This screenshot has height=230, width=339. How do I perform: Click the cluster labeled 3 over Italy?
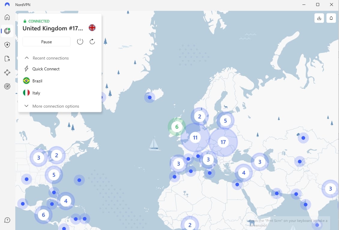[x=208, y=160]
